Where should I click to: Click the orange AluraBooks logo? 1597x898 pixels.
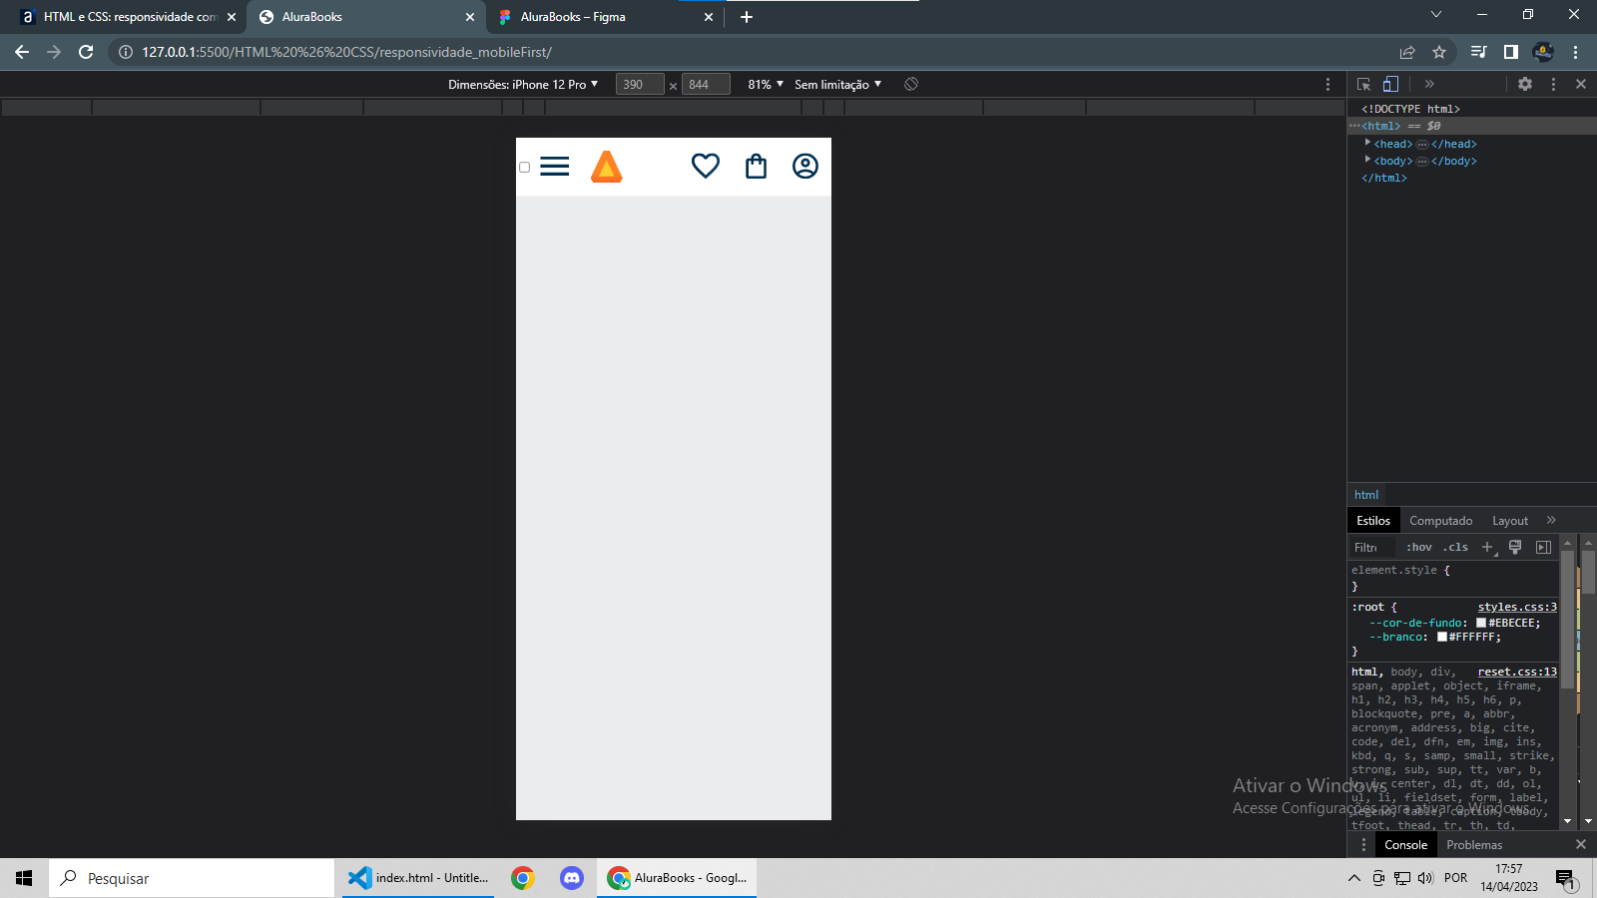607,167
